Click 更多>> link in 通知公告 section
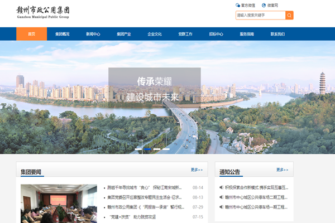Screen dimensions: 335x223 coord(282,169)
